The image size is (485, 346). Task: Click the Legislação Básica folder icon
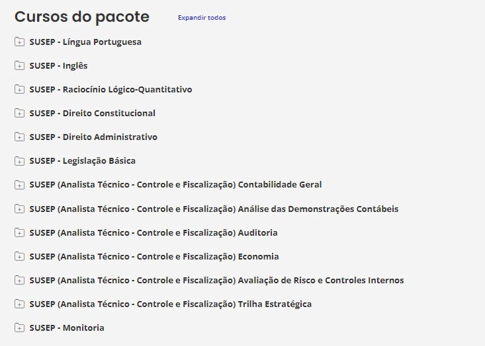(19, 161)
